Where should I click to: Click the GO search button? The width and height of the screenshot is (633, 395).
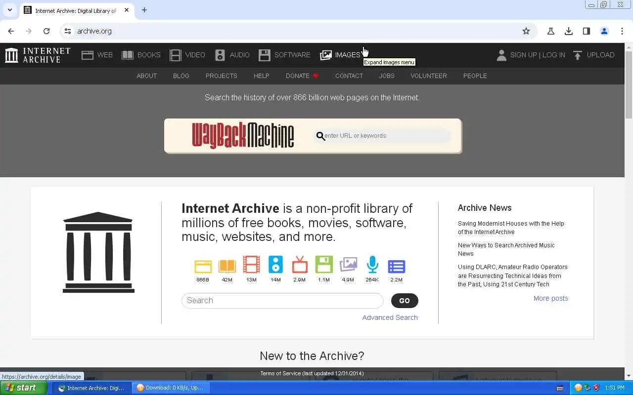click(405, 301)
